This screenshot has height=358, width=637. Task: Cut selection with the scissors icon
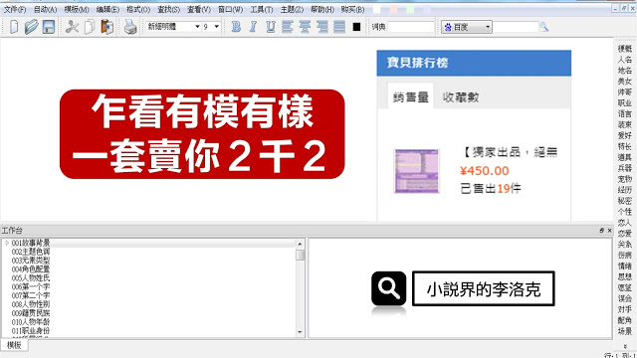[72, 27]
